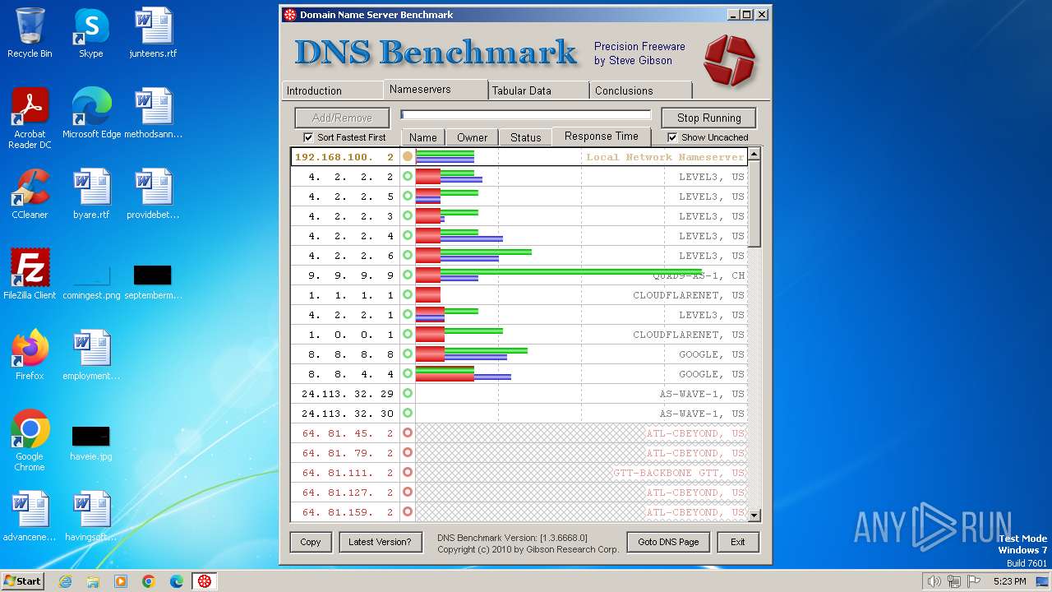Open the employment document icon
1052x592 pixels.
(91, 355)
